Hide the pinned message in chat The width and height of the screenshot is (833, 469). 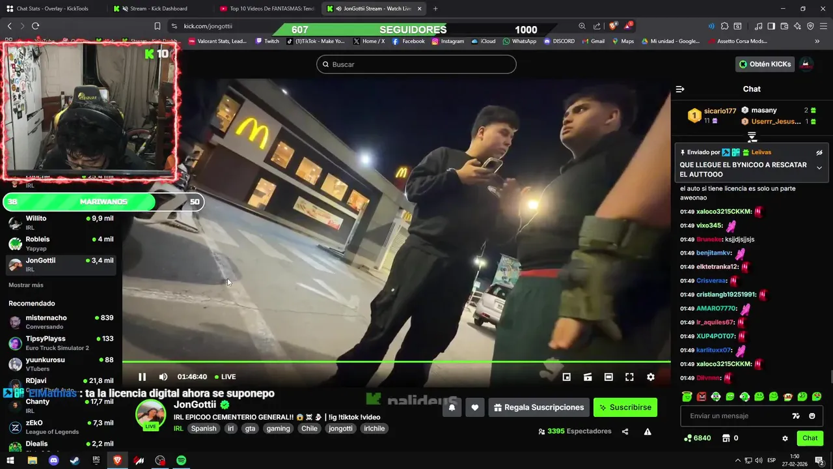tap(819, 152)
